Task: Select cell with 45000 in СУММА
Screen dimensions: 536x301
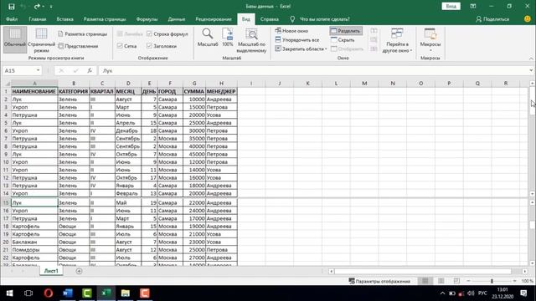Action: (194, 154)
